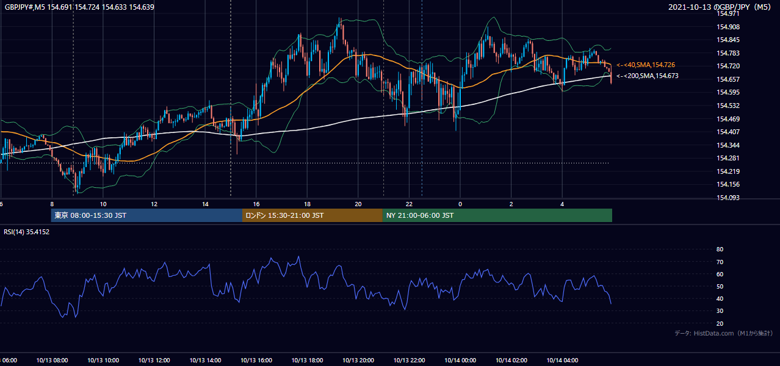Click the 10/13 20:00 time axis label
The width and height of the screenshot is (780, 366).
click(x=358, y=360)
